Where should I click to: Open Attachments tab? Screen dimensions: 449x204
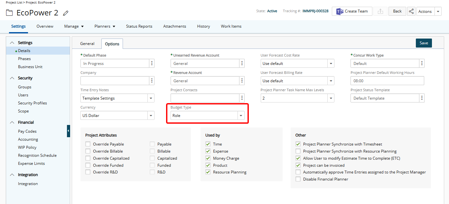point(174,26)
